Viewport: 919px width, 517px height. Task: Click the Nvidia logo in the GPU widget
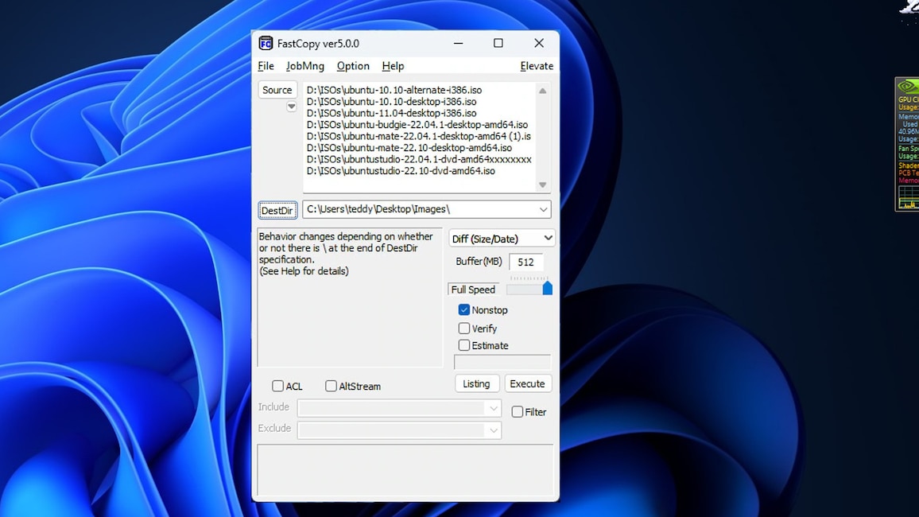point(909,87)
